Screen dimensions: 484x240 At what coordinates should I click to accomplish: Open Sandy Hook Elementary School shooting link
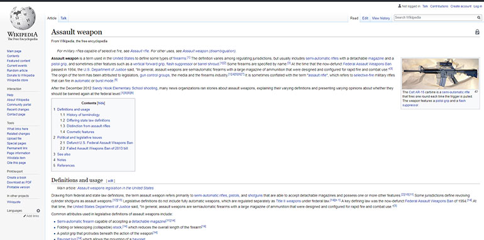coord(124,88)
